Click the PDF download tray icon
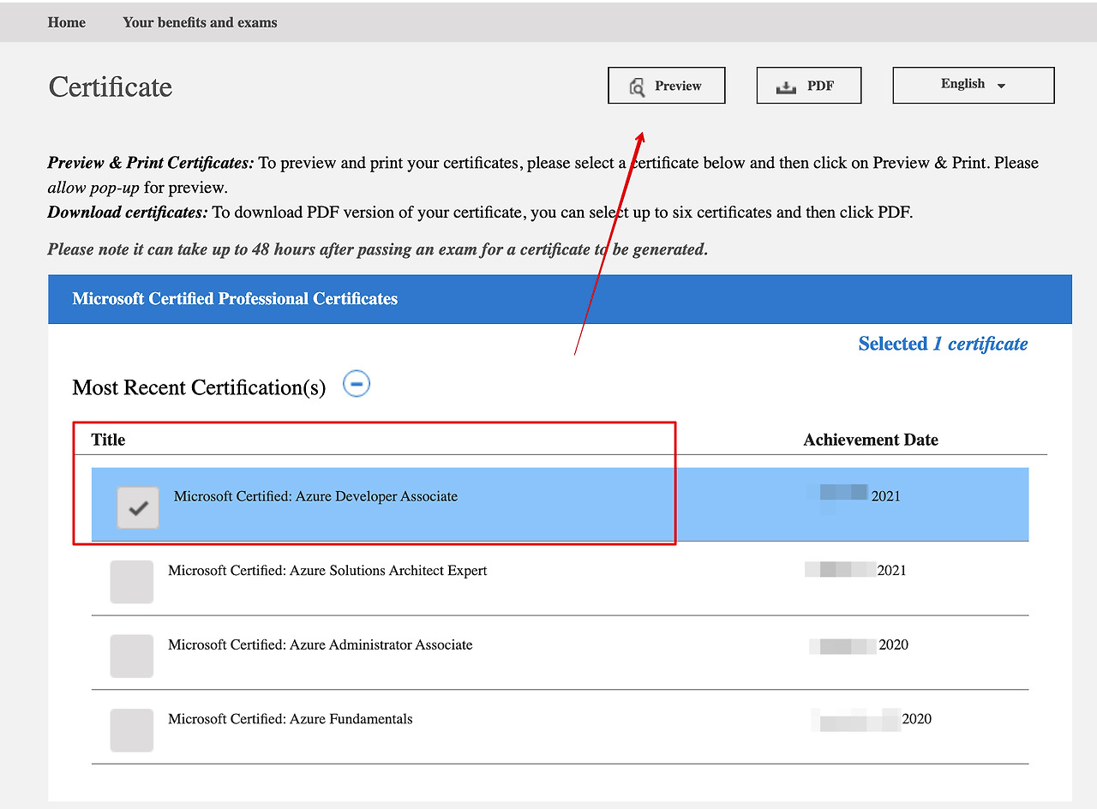The height and width of the screenshot is (809, 1097). [x=786, y=87]
